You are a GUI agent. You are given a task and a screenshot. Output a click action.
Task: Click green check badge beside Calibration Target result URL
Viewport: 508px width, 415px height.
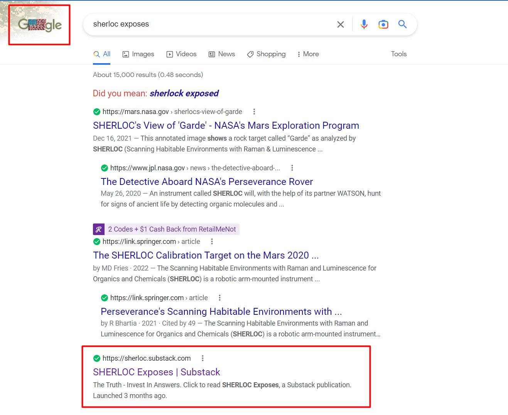(x=97, y=242)
